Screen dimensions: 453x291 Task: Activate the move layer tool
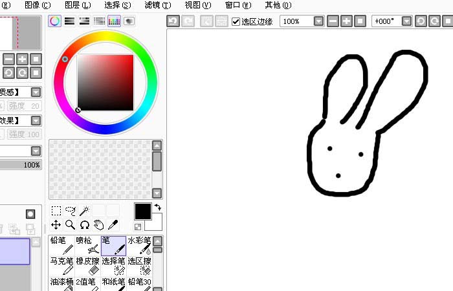tap(56, 225)
